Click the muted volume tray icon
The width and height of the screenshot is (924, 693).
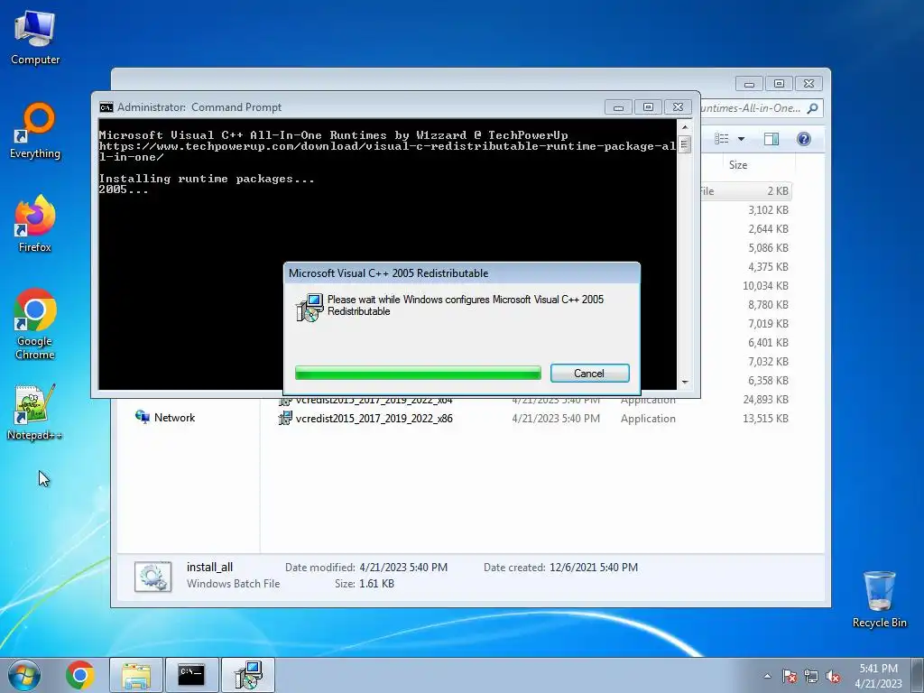point(833,676)
